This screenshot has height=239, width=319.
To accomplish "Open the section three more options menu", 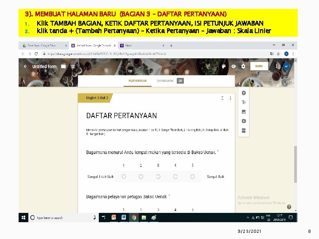I will [230, 98].
